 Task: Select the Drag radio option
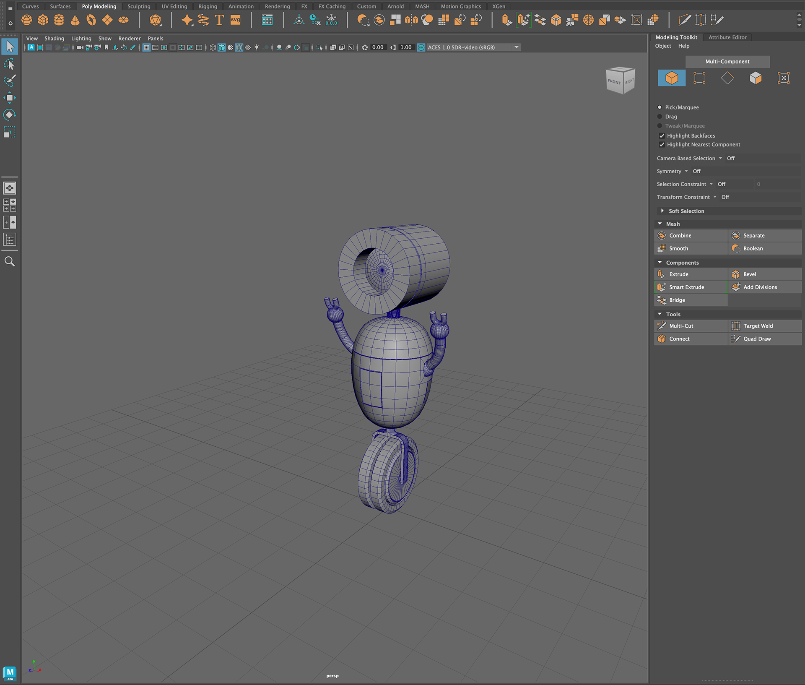(x=660, y=117)
